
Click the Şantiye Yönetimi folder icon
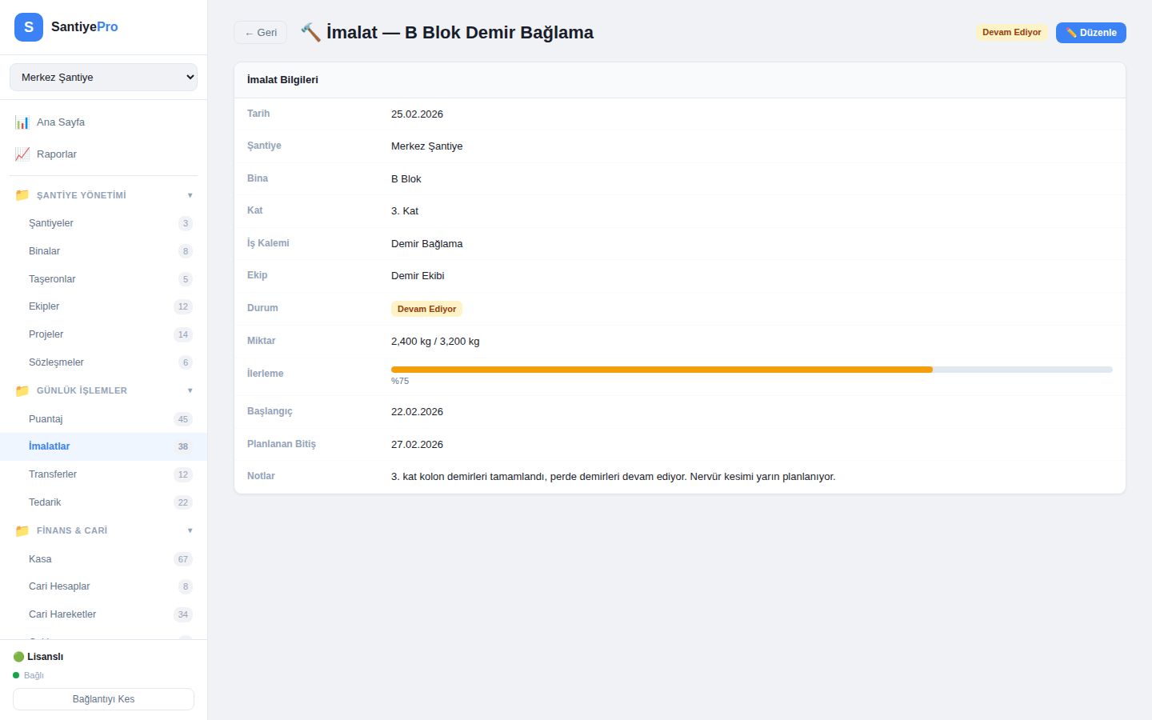pos(22,195)
